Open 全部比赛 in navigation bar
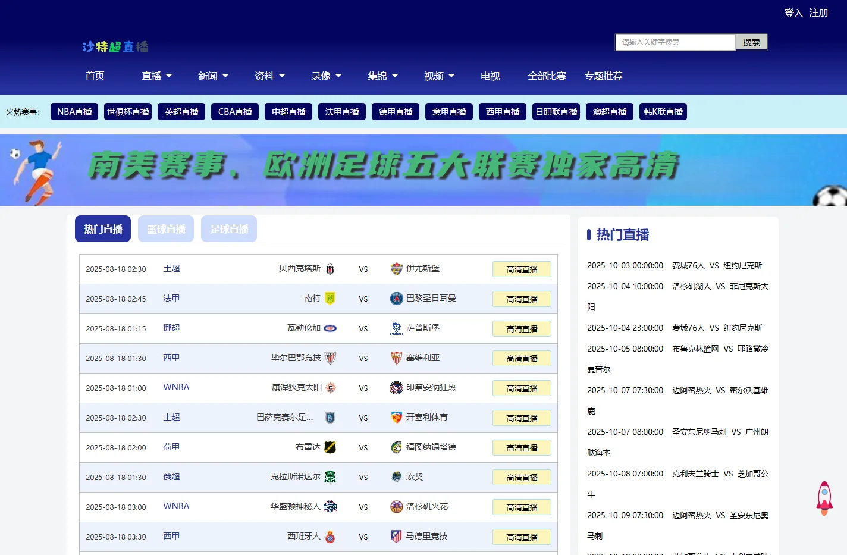This screenshot has height=555, width=847. click(547, 76)
